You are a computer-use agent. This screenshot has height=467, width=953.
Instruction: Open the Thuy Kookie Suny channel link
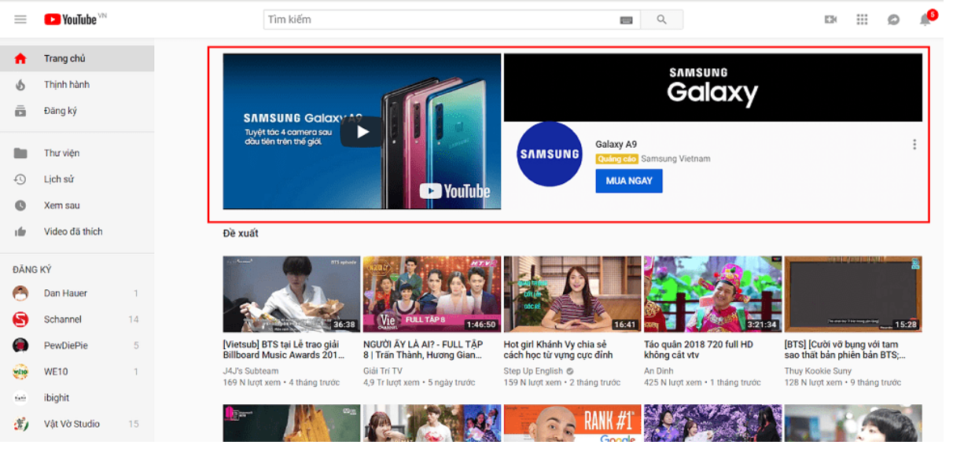point(818,371)
